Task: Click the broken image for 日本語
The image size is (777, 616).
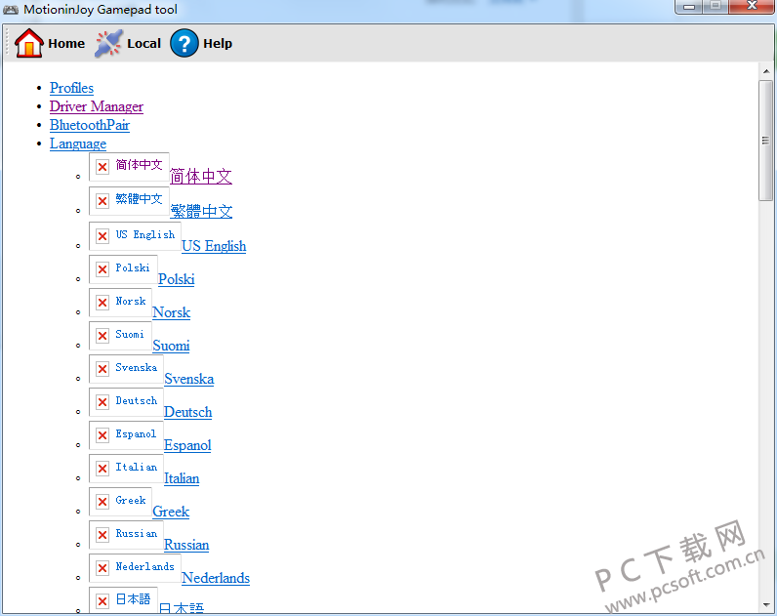Action: tap(123, 600)
